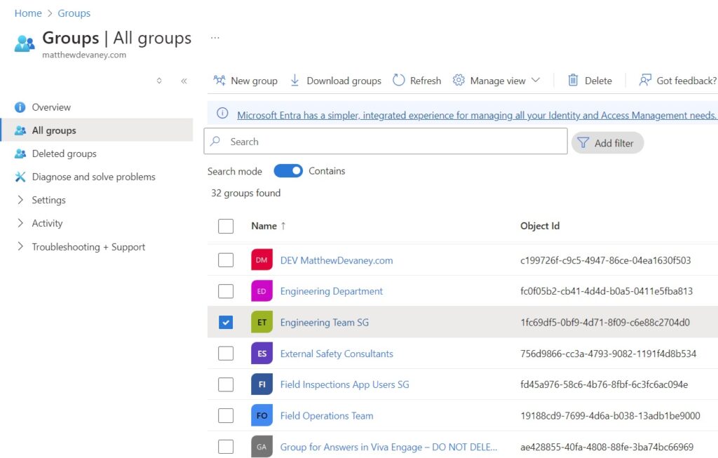The width and height of the screenshot is (718, 458).
Task: Check the Engineering Department row checkbox
Action: (226, 291)
